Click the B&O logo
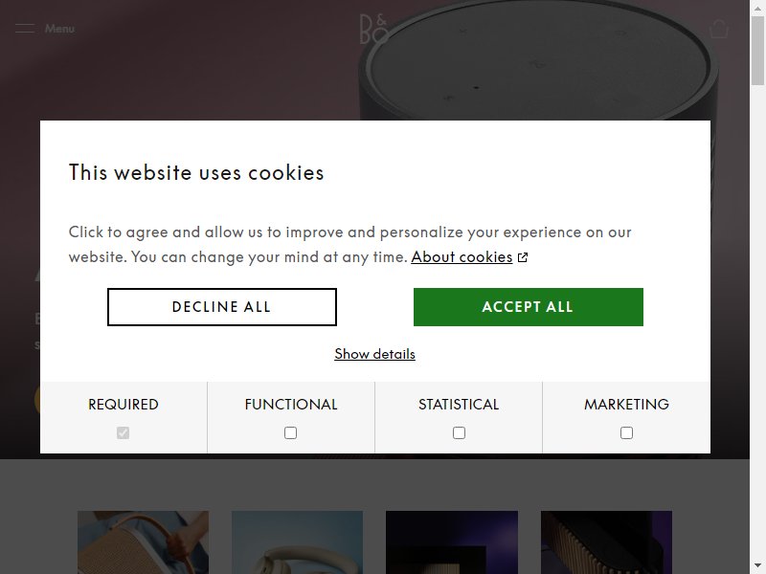Image resolution: width=766 pixels, height=574 pixels. [373, 29]
